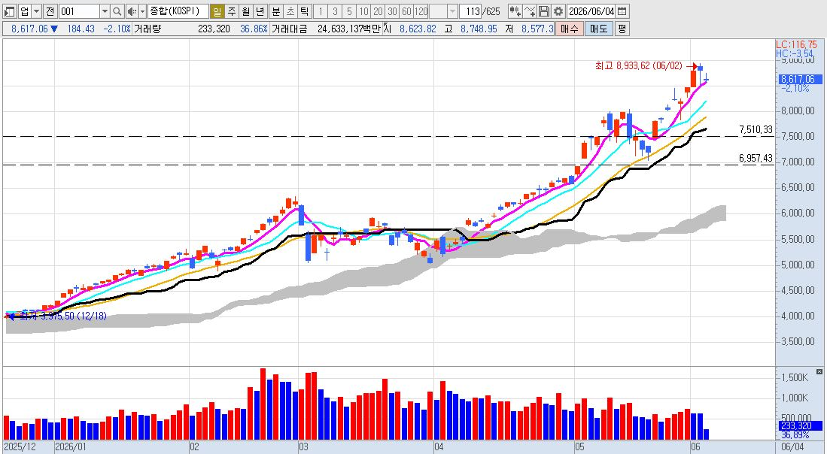The width and height of the screenshot is (827, 454).
Task: Expand the dropdown beside the speaker icon
Action: tap(142, 11)
